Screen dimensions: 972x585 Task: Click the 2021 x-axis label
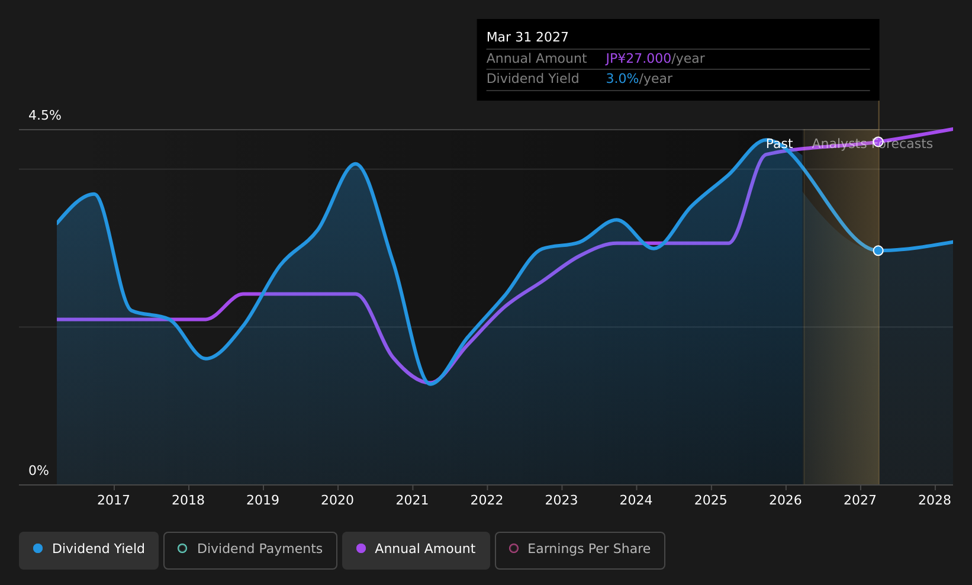coord(412,500)
